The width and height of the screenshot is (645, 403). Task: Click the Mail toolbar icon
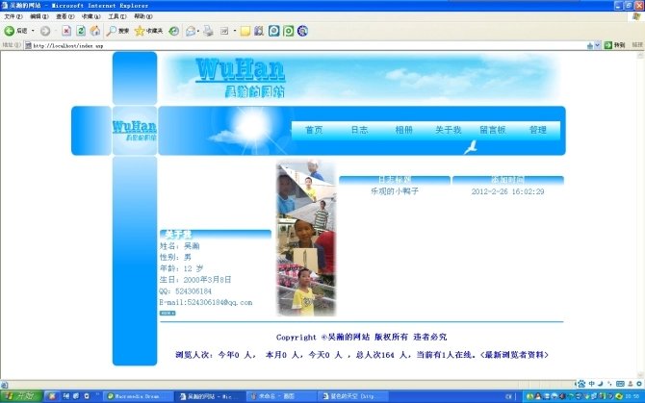pos(190,31)
